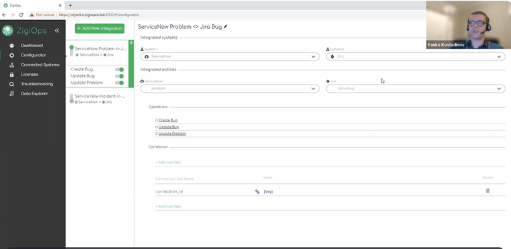
Task: Click the ZigiOps logo icon
Action: tap(7, 31)
